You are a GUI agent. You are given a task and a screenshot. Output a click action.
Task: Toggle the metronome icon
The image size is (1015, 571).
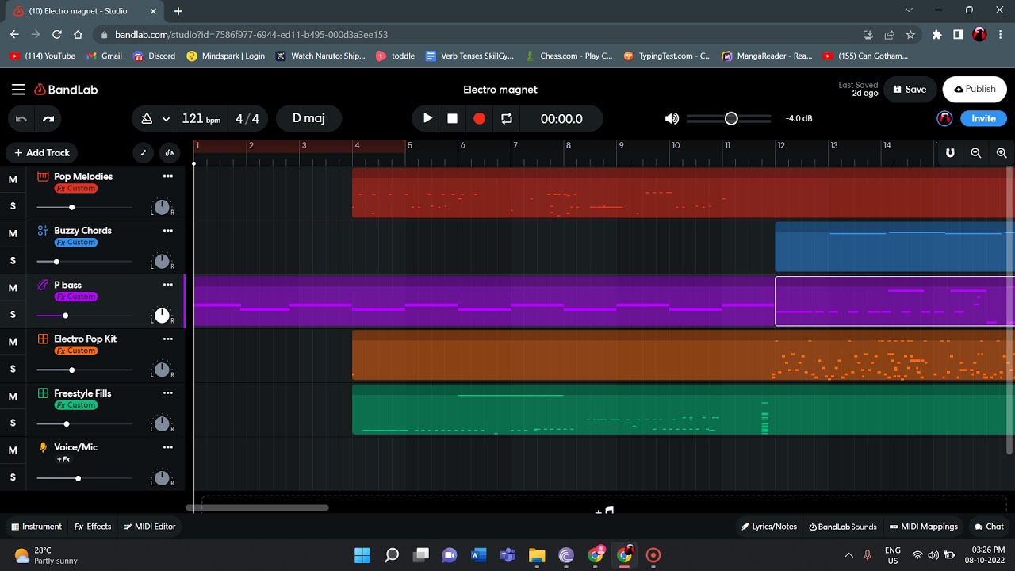147,119
